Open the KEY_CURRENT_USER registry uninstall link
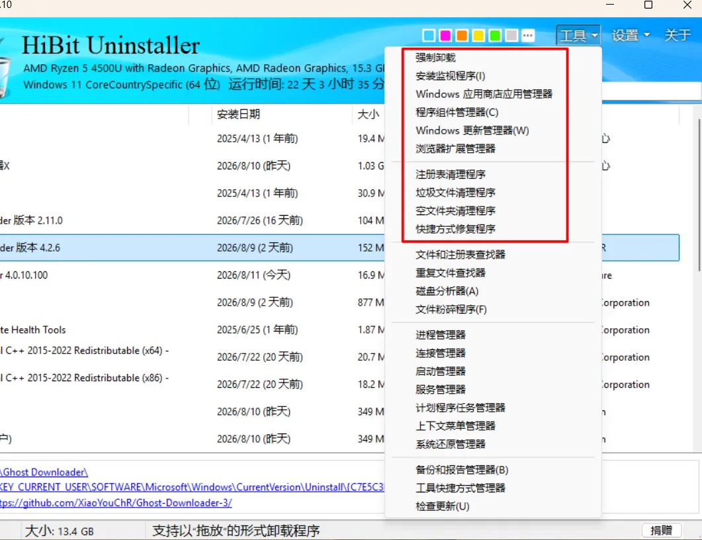 [192, 487]
